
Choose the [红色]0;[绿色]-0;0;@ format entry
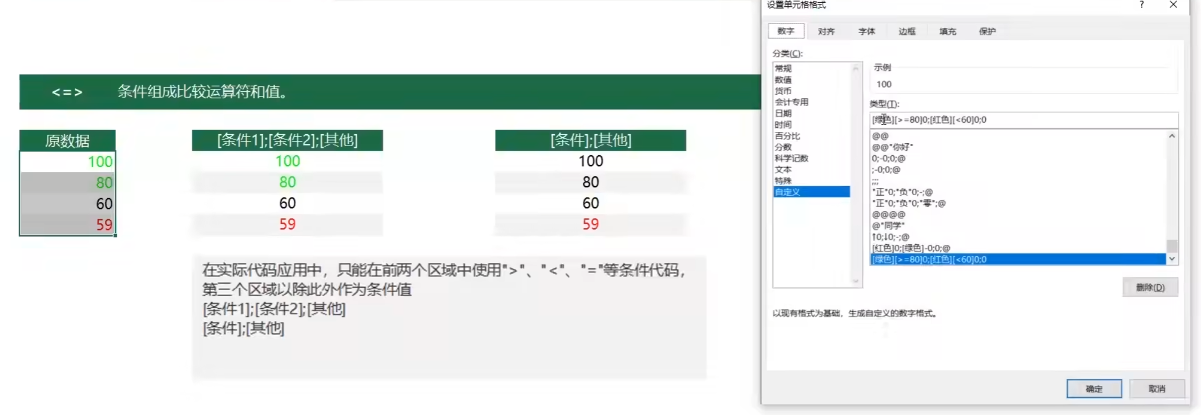tap(911, 248)
